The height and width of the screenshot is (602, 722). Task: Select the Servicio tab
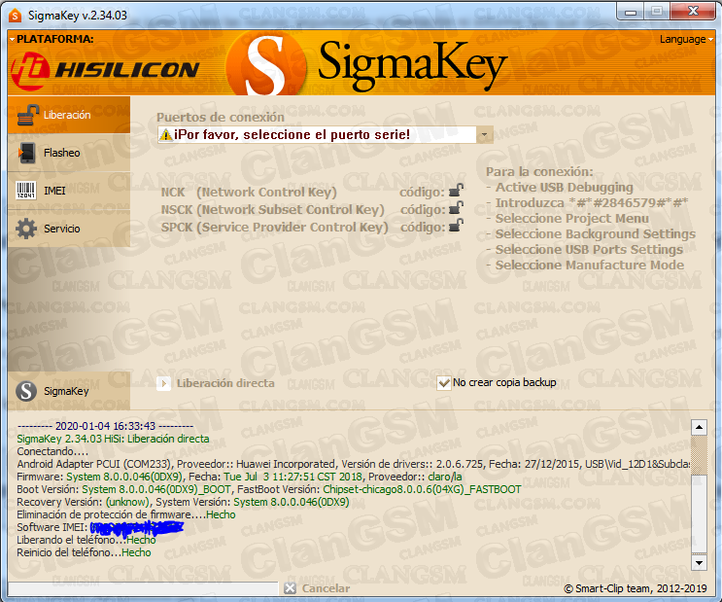pyautogui.click(x=69, y=229)
